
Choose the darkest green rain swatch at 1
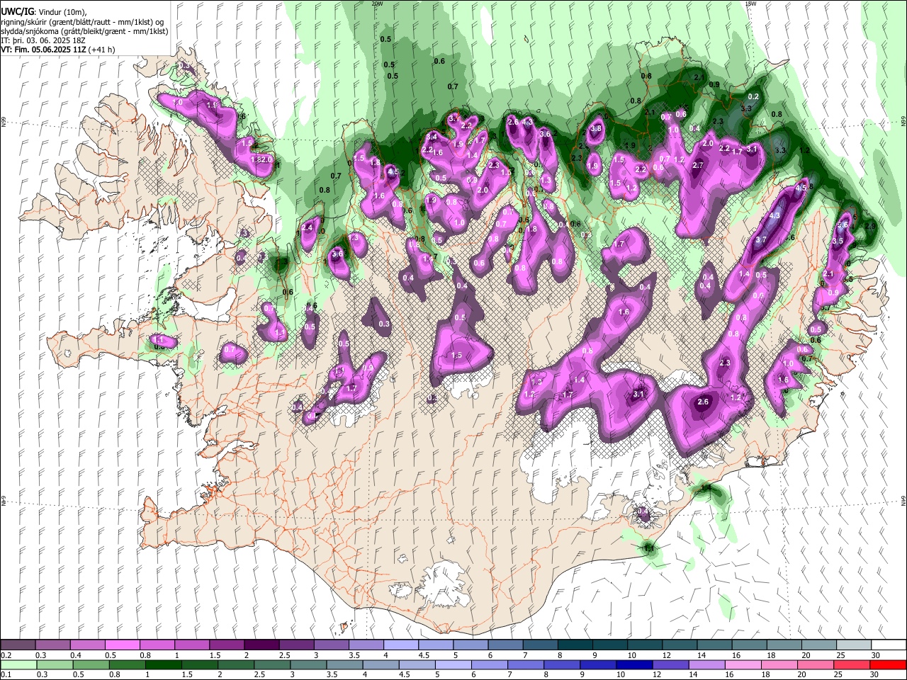point(162,664)
